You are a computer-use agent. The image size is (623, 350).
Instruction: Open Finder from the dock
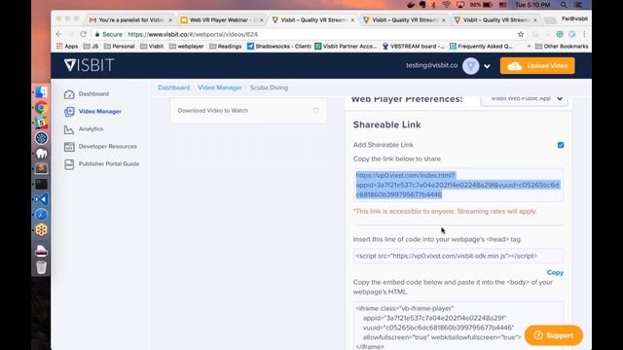pos(41,92)
